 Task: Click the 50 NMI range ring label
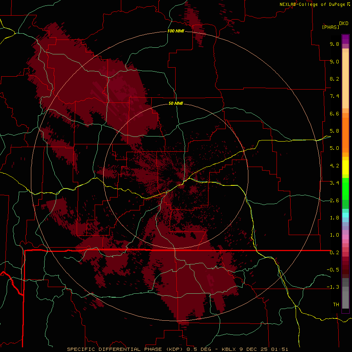pyautogui.click(x=176, y=103)
